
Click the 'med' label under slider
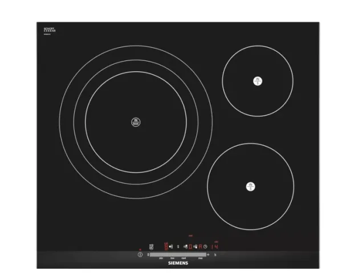click(x=184, y=258)
